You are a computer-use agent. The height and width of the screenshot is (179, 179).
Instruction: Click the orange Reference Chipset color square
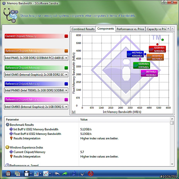click(x=66, y=51)
